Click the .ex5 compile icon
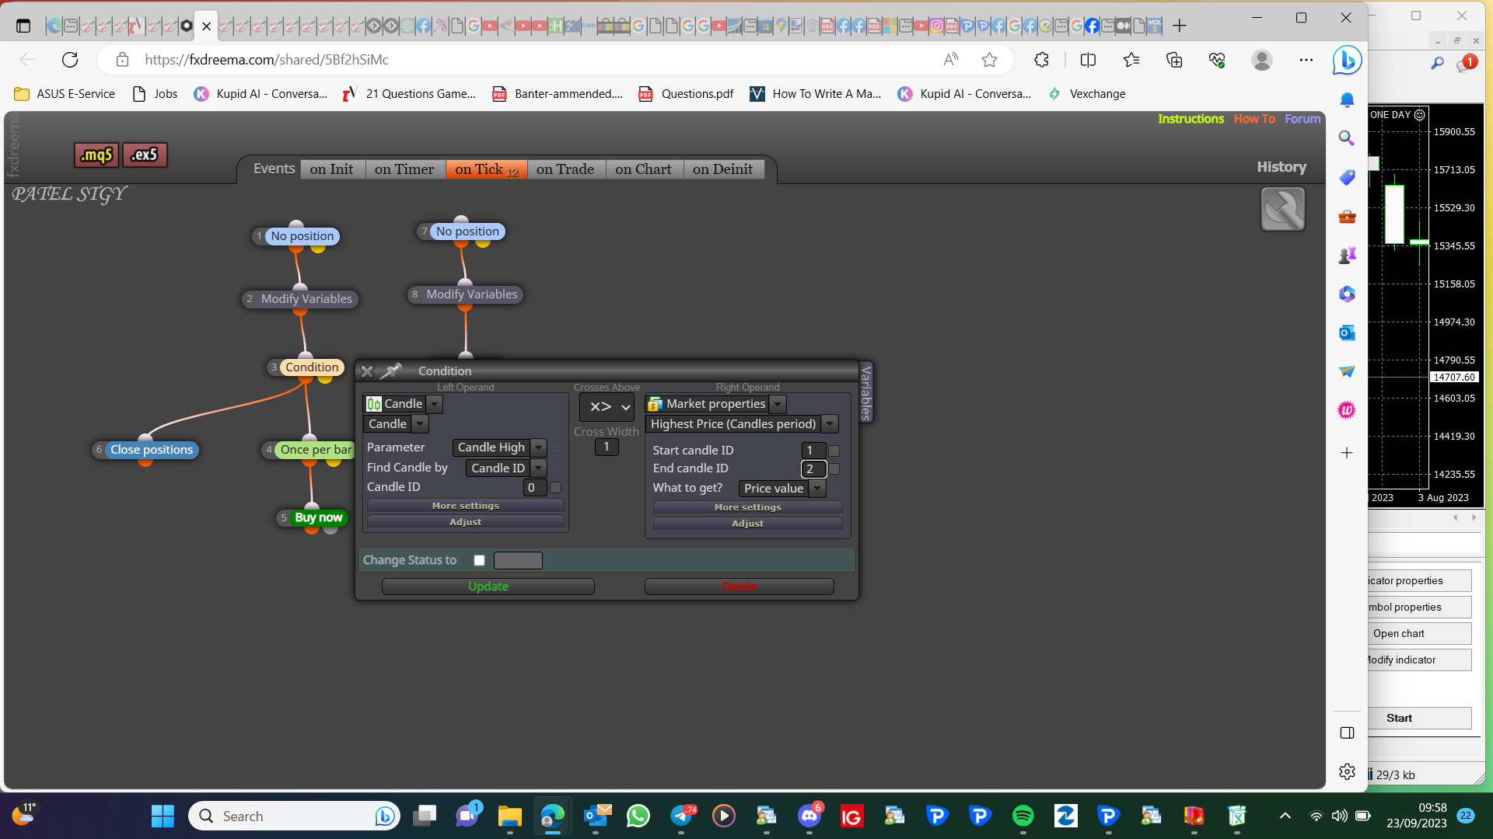1493x839 pixels. (x=145, y=155)
